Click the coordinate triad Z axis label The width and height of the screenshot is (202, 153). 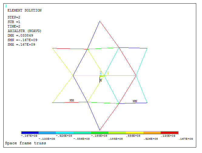coord(101,73)
